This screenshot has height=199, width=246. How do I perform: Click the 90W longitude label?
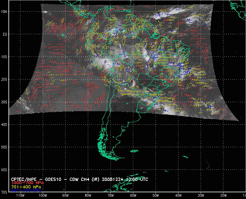(65, 195)
